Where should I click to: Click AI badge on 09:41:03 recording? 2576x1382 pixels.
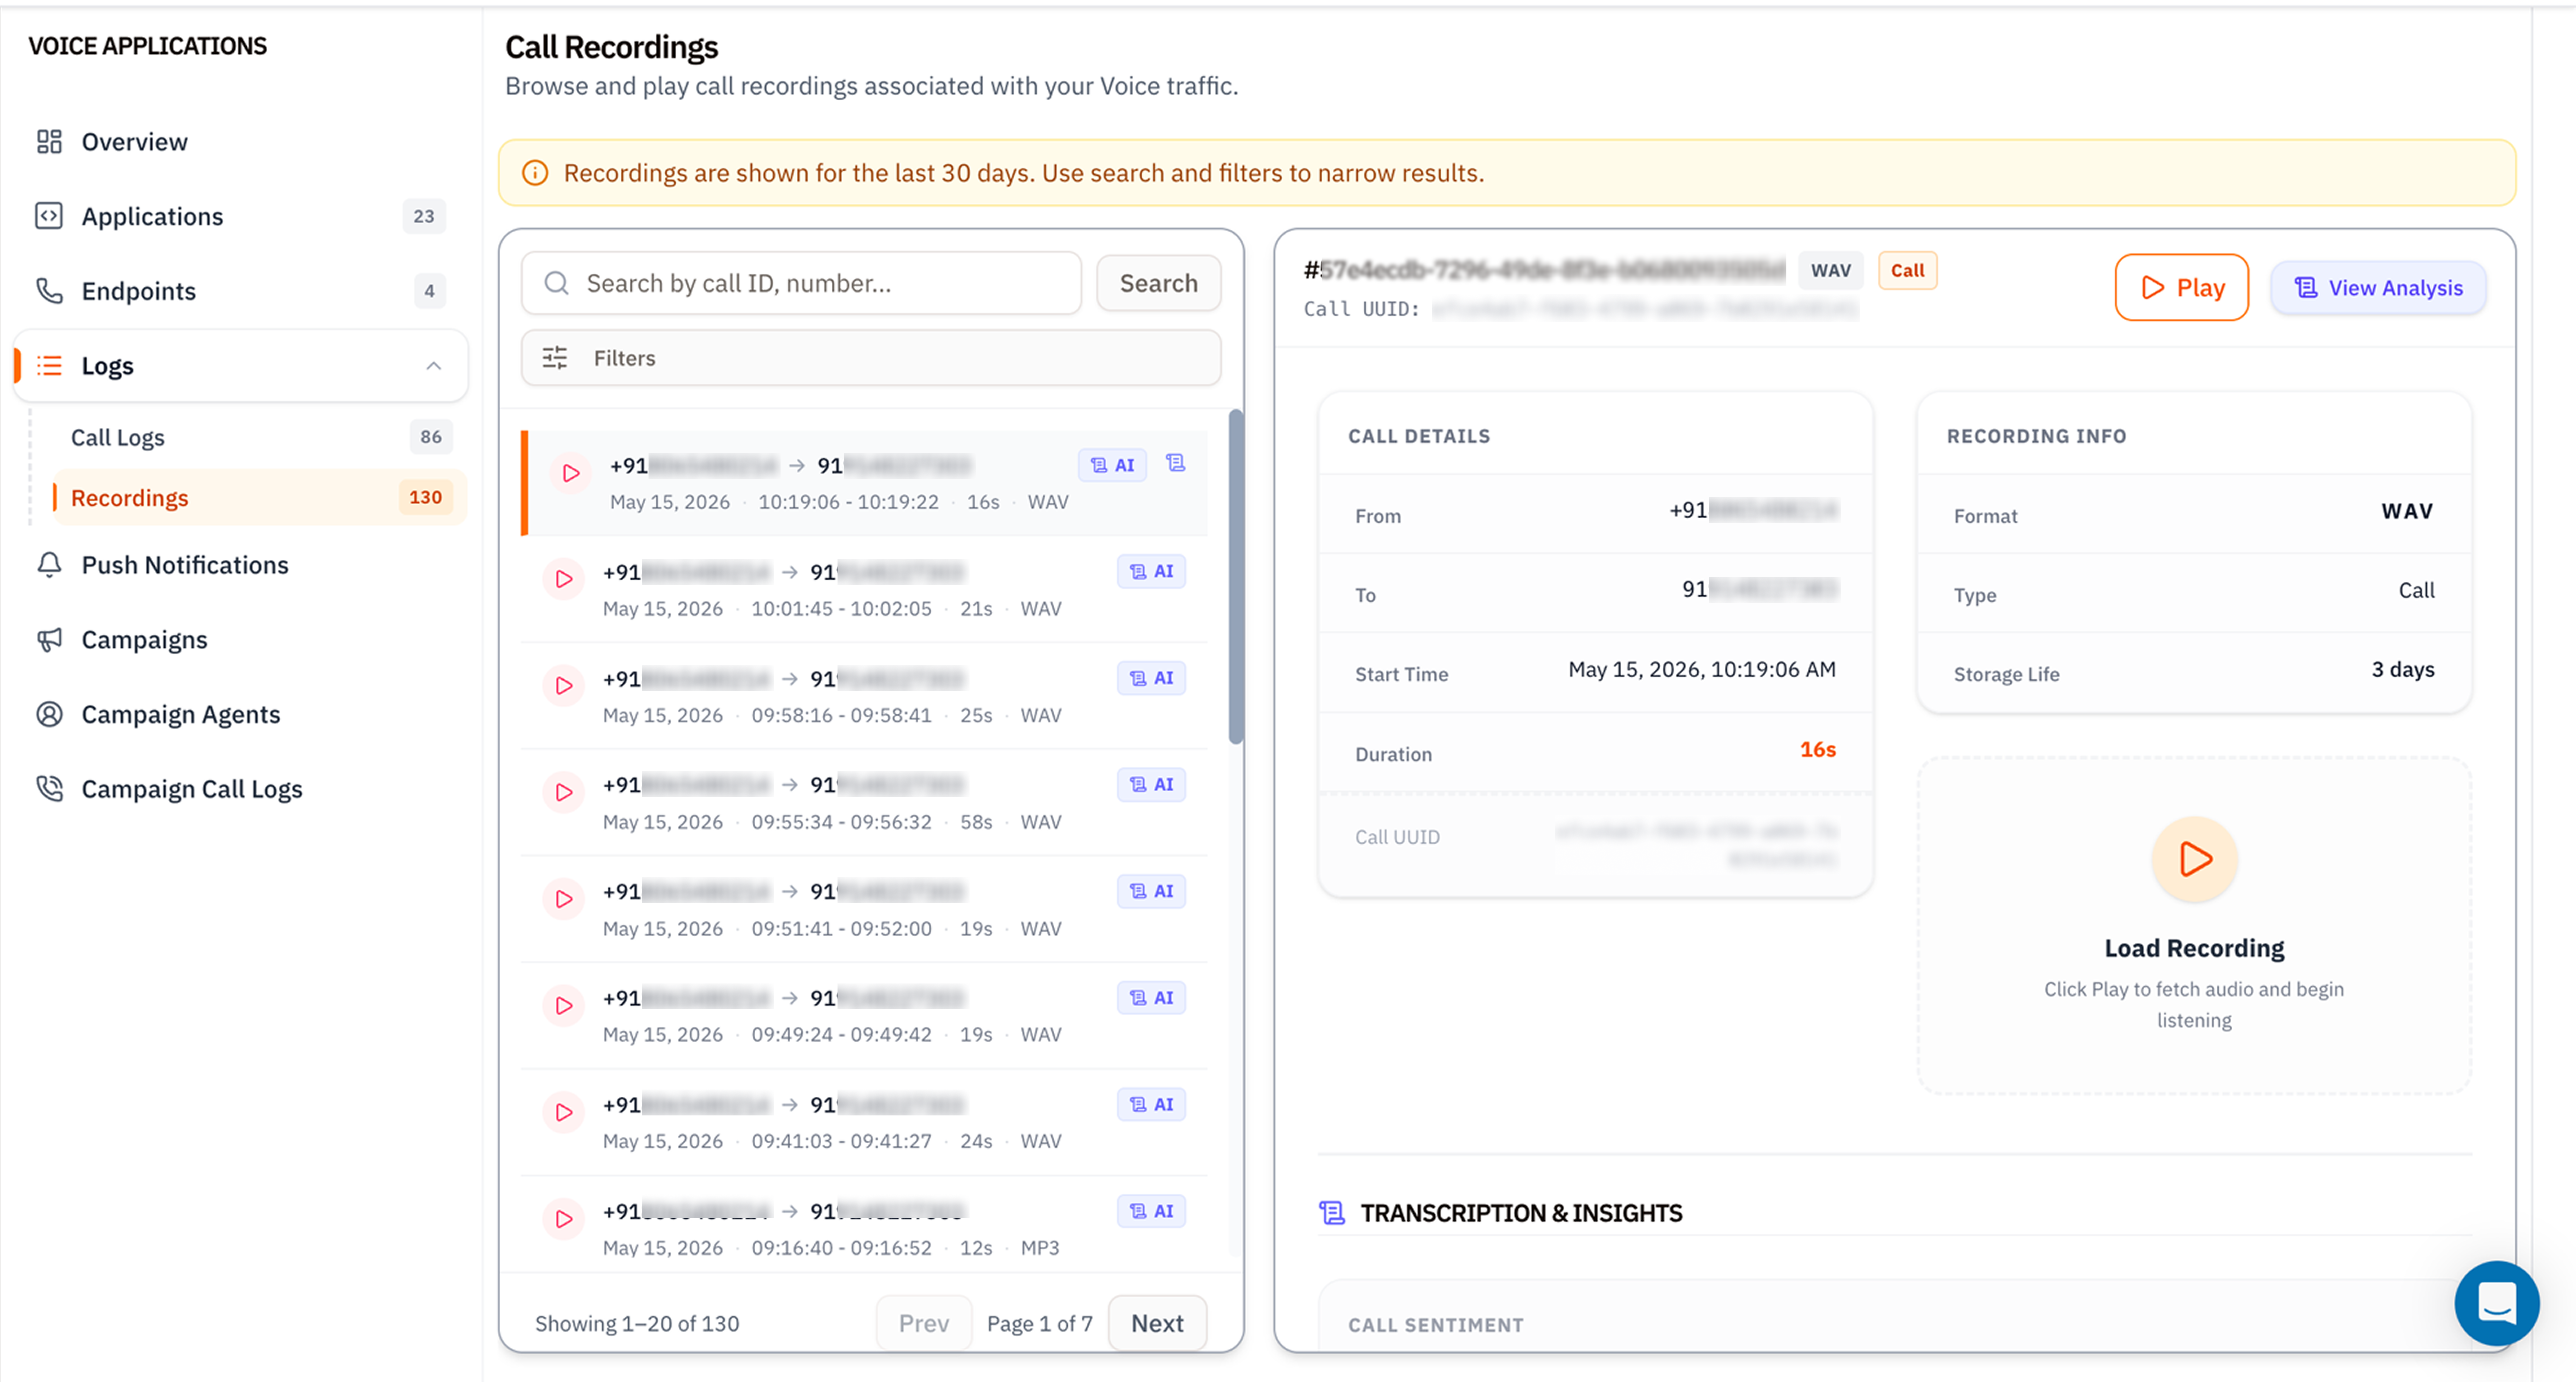coord(1151,1105)
